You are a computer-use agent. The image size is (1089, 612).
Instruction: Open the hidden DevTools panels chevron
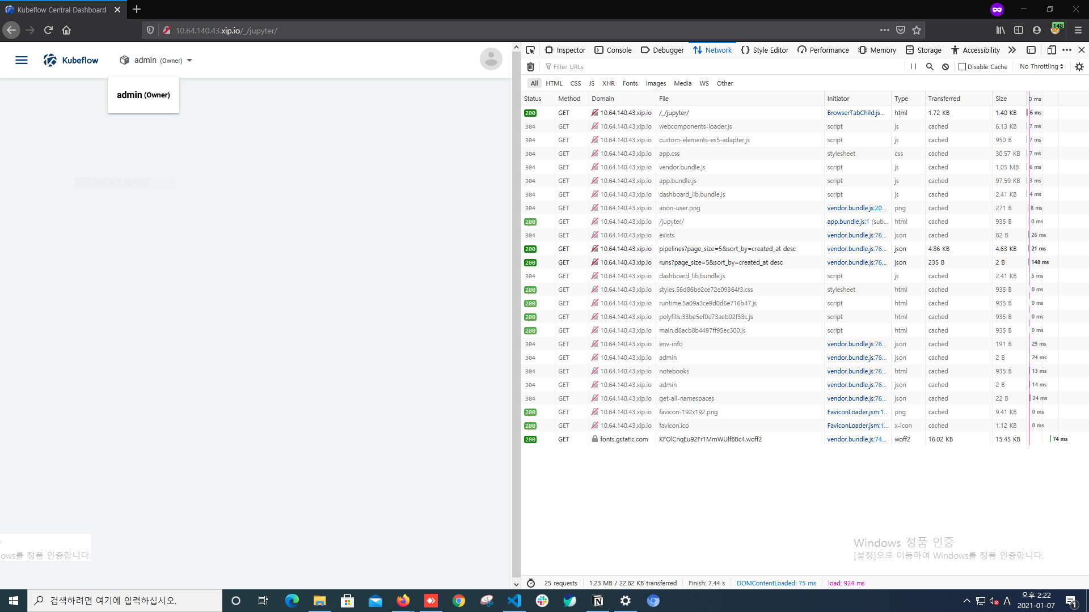(x=1012, y=50)
